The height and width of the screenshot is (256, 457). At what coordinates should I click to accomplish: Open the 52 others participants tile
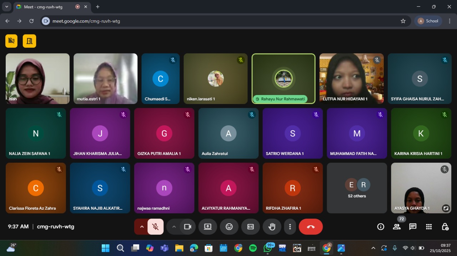[357, 188]
